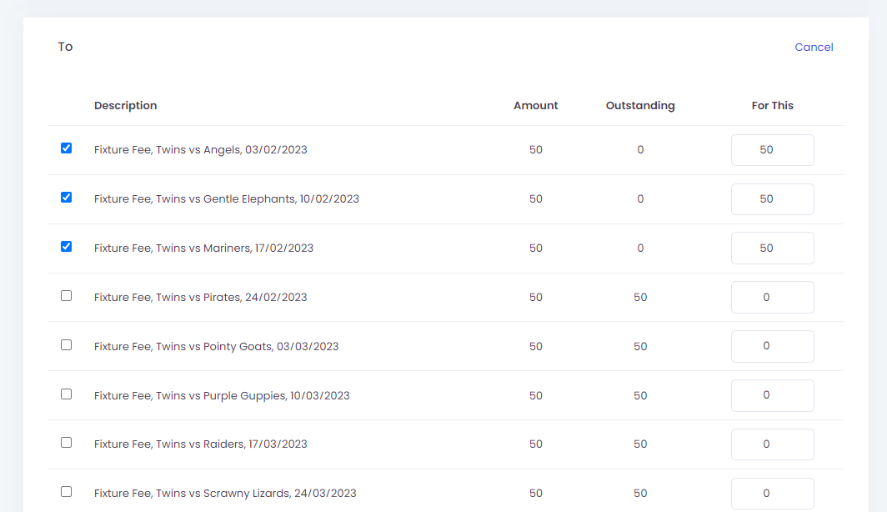Click the Outstanding column header
The width and height of the screenshot is (887, 512).
coord(640,106)
